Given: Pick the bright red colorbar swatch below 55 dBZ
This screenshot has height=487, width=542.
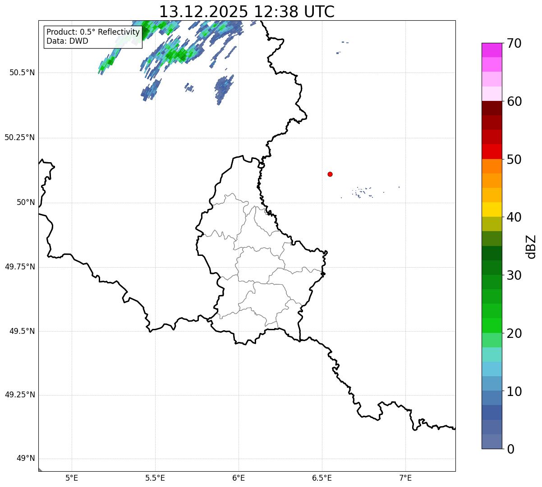Looking at the screenshot, I should (x=491, y=151).
